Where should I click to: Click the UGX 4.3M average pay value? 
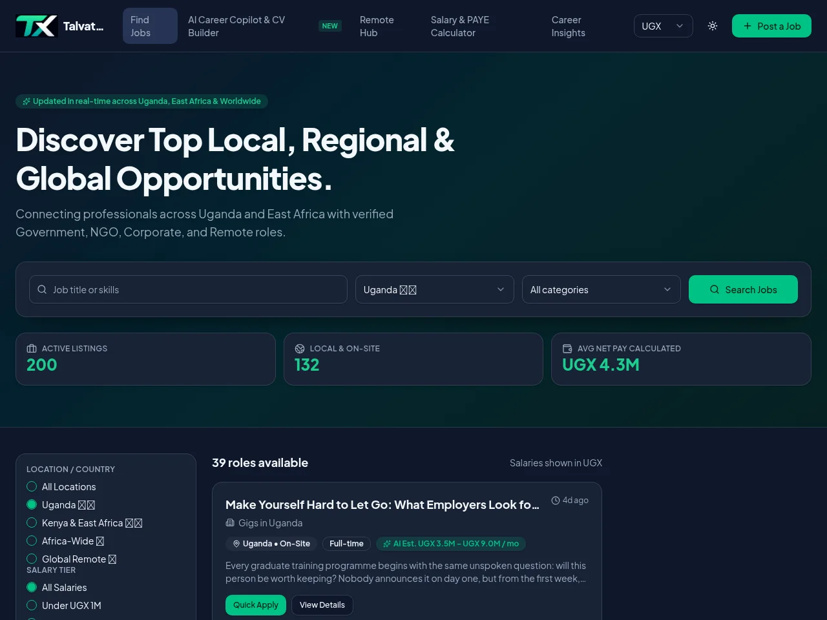pyautogui.click(x=601, y=365)
